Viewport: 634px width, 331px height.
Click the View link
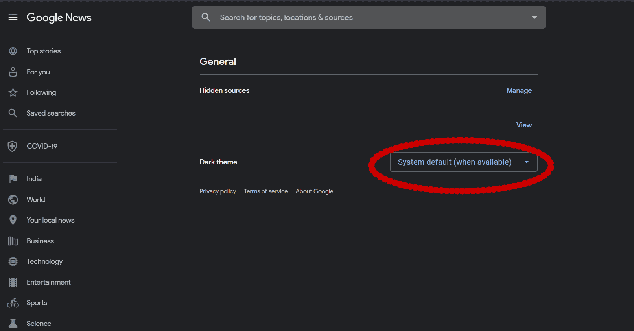524,125
